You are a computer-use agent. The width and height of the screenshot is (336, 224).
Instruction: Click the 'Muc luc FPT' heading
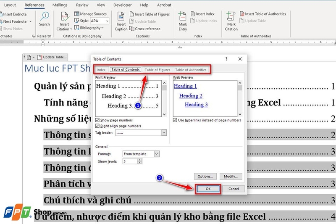coord(58,69)
